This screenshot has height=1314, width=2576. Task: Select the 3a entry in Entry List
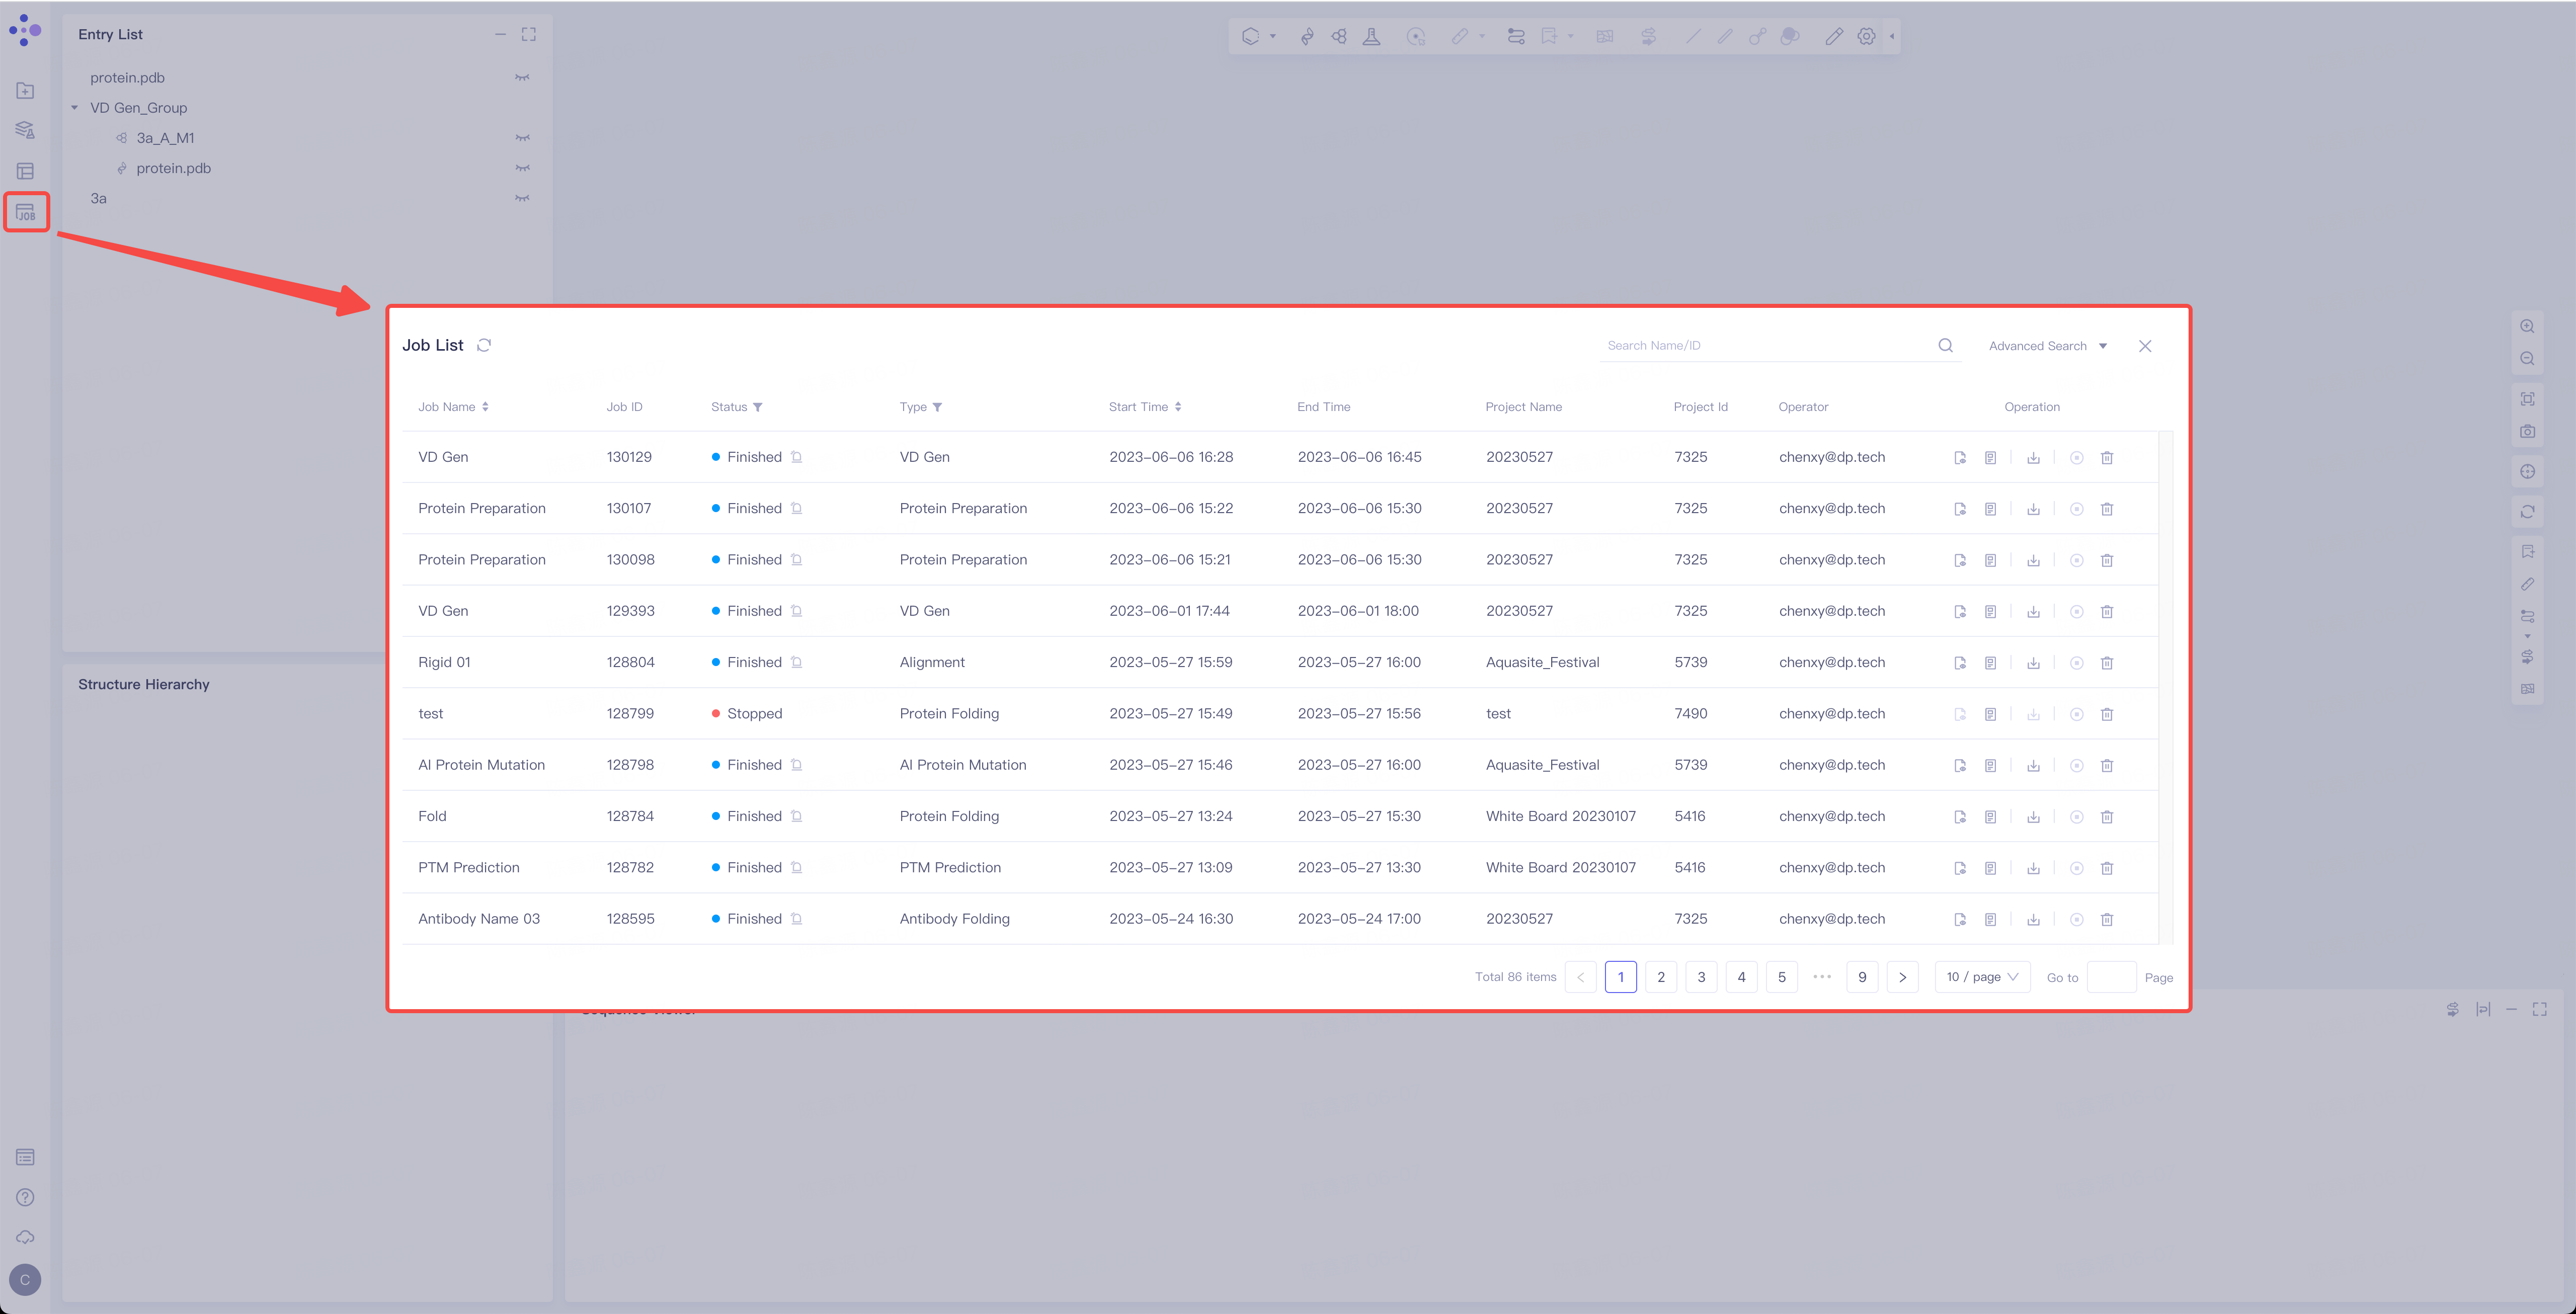(98, 198)
